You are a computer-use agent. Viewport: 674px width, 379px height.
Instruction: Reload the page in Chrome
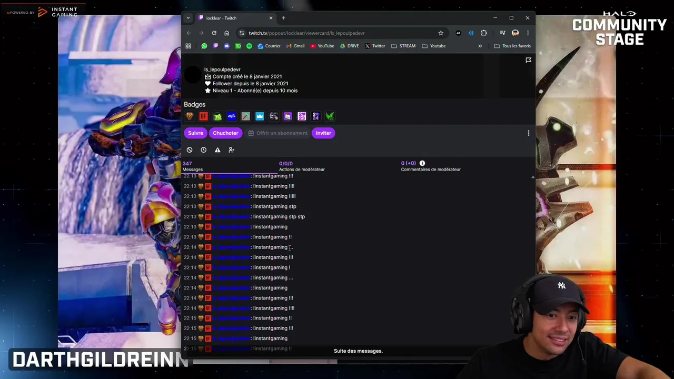coord(214,33)
